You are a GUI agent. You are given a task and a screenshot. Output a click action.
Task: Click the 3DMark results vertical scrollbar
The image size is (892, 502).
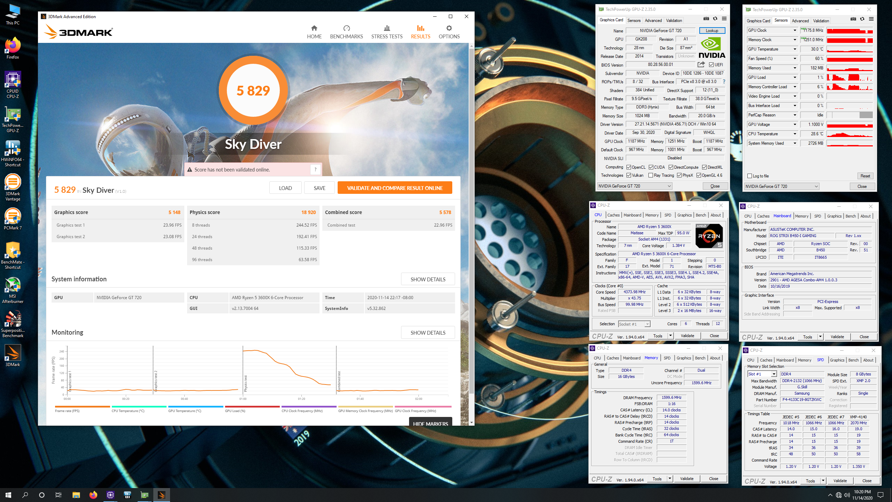click(471, 222)
